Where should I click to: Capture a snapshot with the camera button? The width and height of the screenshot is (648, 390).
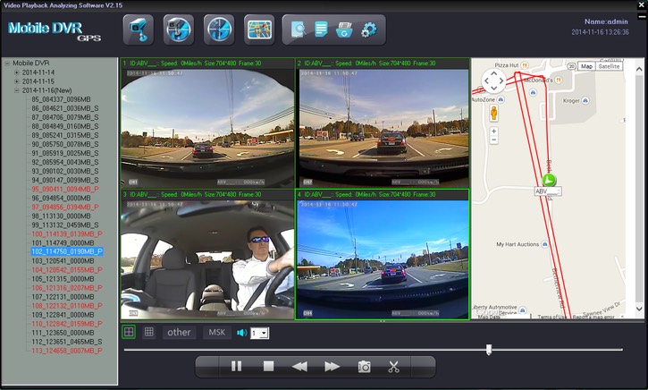[x=364, y=367]
